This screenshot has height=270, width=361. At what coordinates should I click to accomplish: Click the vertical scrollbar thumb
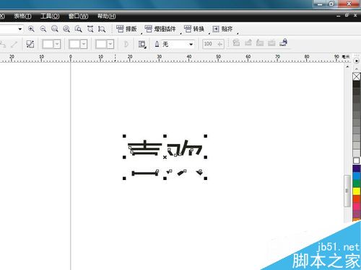347,191
